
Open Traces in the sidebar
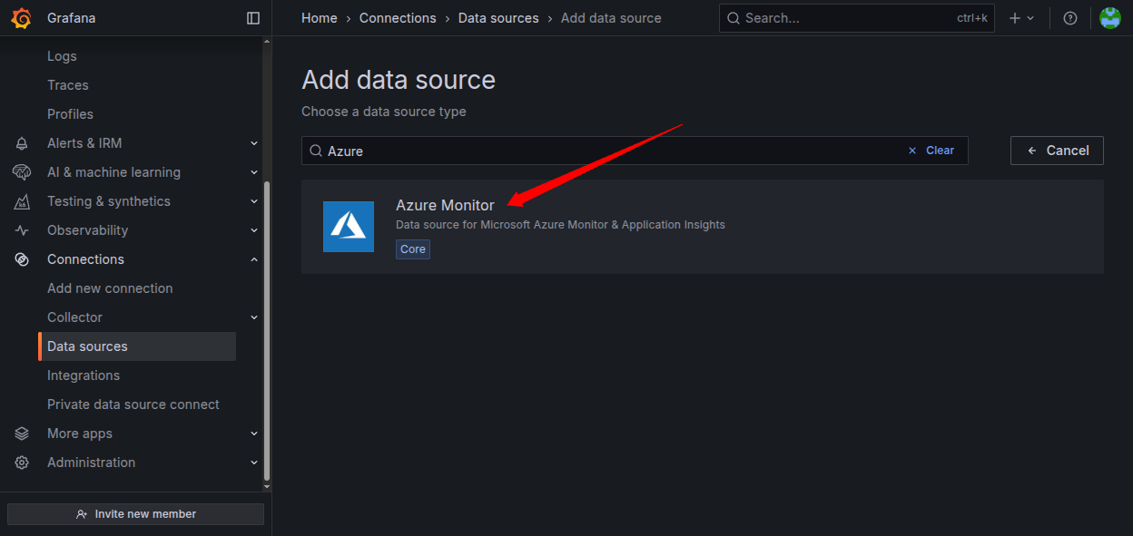point(68,85)
